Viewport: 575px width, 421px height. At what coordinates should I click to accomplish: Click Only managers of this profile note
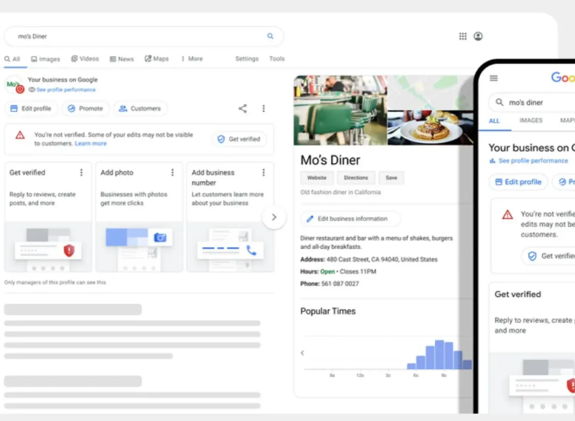55,282
